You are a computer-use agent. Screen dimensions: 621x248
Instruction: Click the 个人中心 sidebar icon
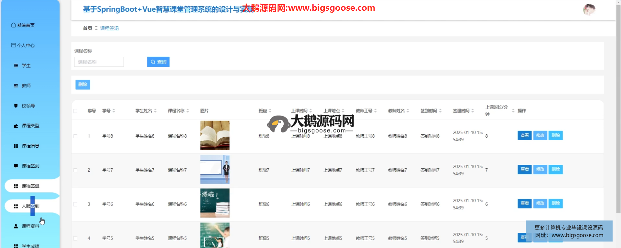coord(13,45)
